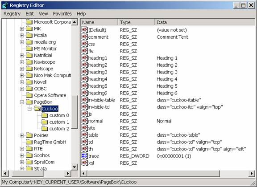The image size is (257, 187).
Task: Click the string icon of heading3
Action: click(x=85, y=72)
